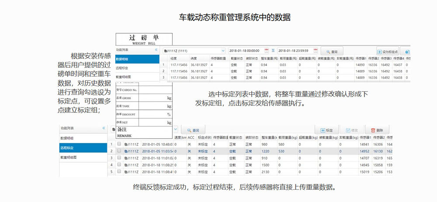Click the 2018-01-18 11:01 timestamp cell

(x=157, y=158)
